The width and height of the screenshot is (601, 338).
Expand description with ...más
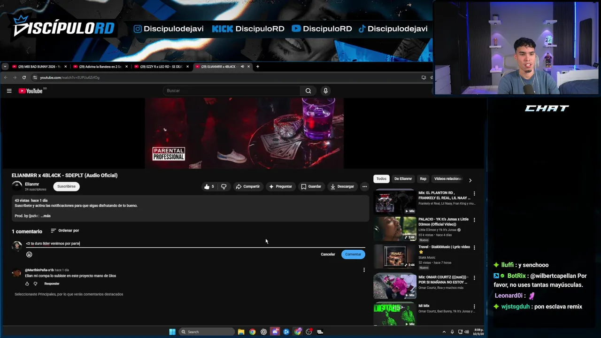coord(46,216)
